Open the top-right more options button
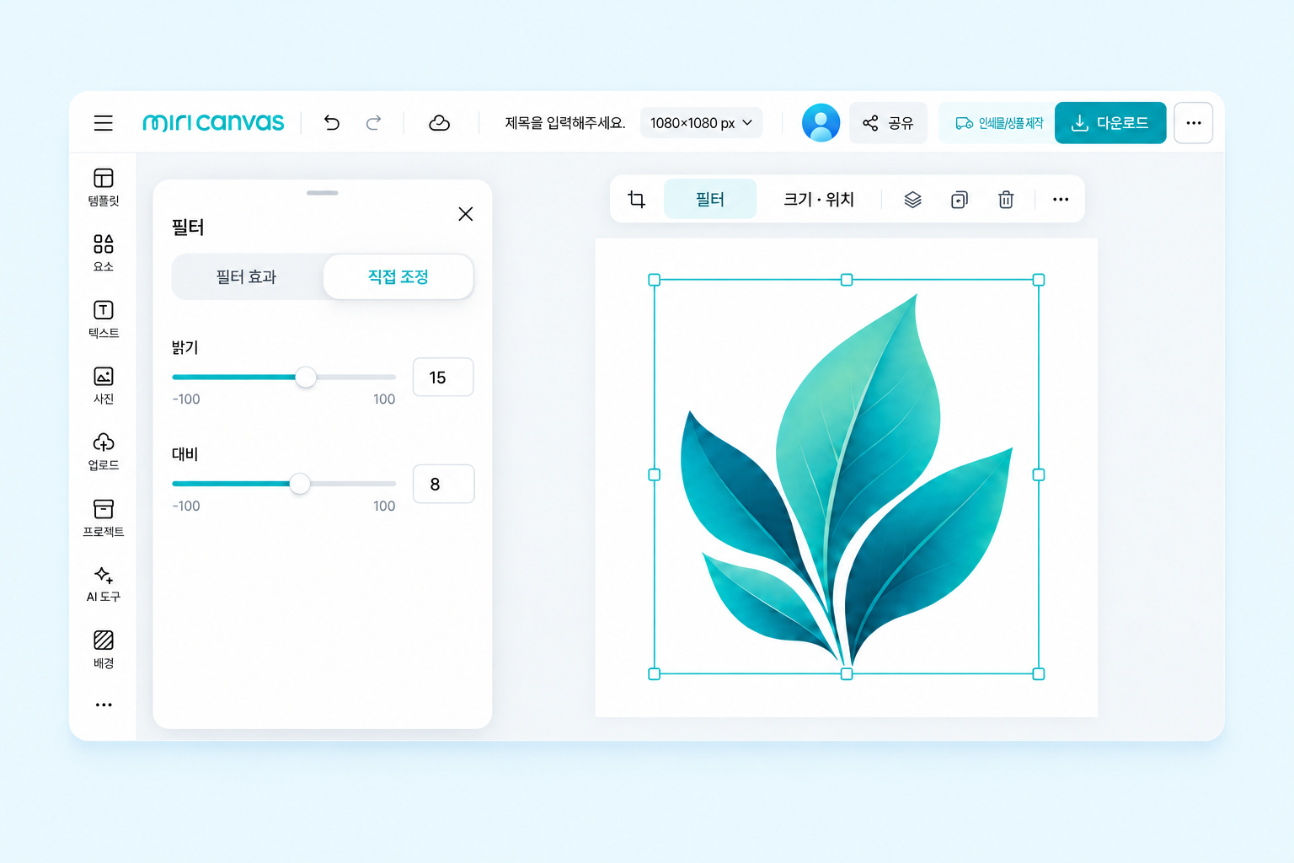 (x=1194, y=123)
